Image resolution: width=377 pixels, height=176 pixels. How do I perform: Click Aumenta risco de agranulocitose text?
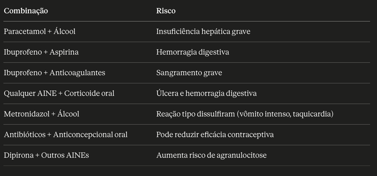click(211, 155)
